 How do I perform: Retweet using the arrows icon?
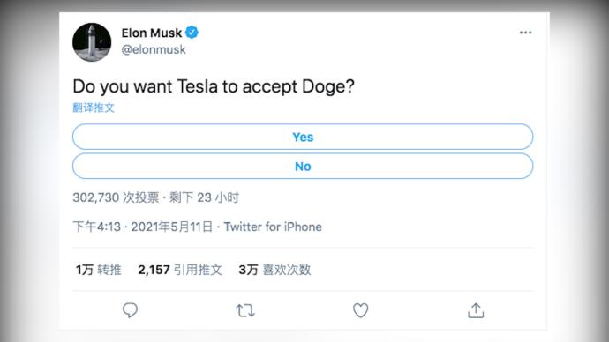click(x=245, y=310)
